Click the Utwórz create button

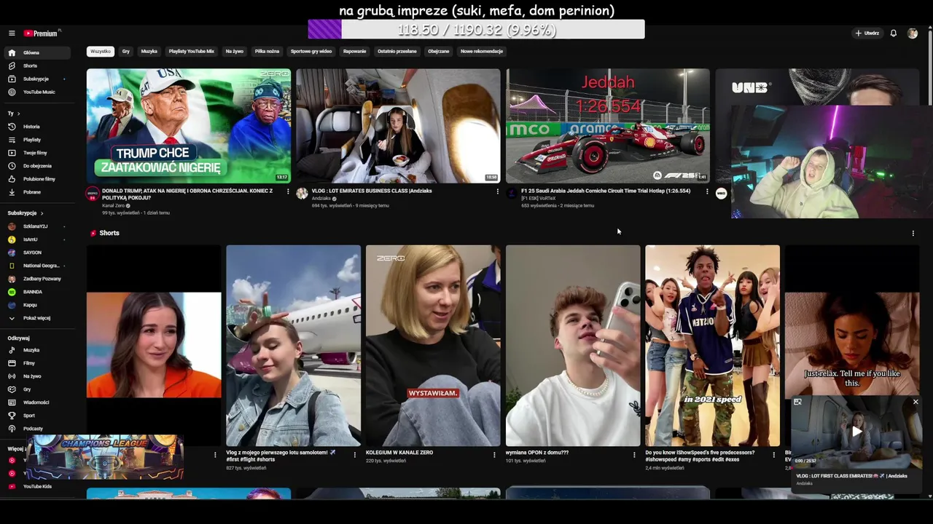(x=867, y=33)
